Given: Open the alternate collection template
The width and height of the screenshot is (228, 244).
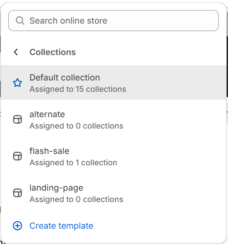Looking at the screenshot, I should point(114,119).
